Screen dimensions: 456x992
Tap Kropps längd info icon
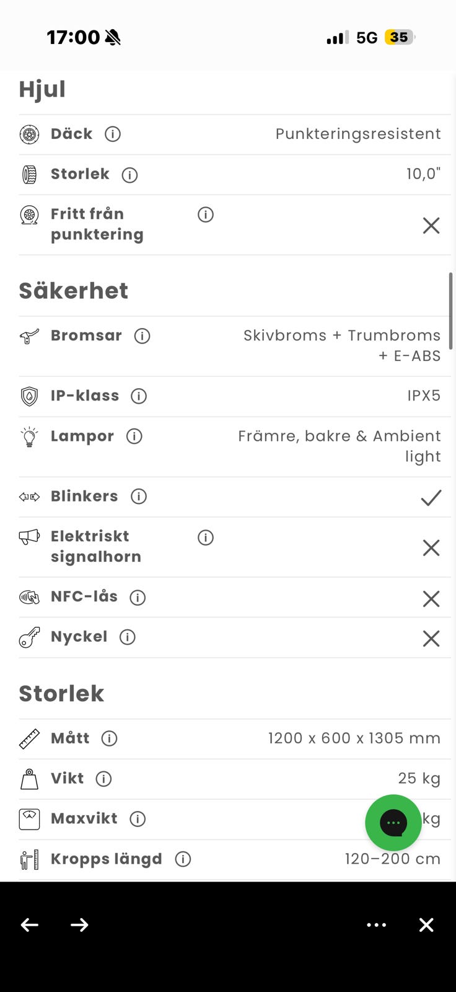[183, 859]
